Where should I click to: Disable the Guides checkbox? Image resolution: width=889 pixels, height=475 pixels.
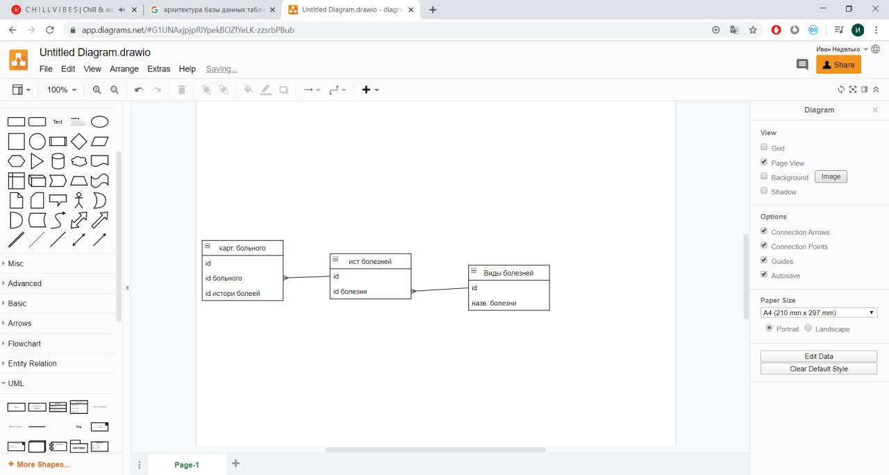764,260
